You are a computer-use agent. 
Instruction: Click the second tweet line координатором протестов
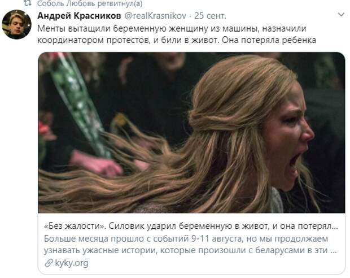(177, 40)
